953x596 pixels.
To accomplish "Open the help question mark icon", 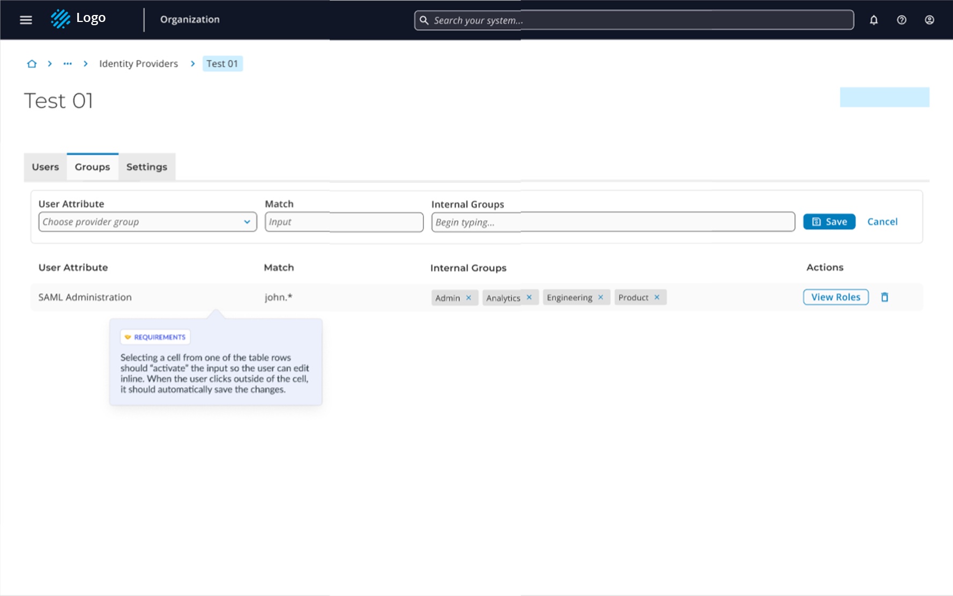I will click(x=902, y=20).
